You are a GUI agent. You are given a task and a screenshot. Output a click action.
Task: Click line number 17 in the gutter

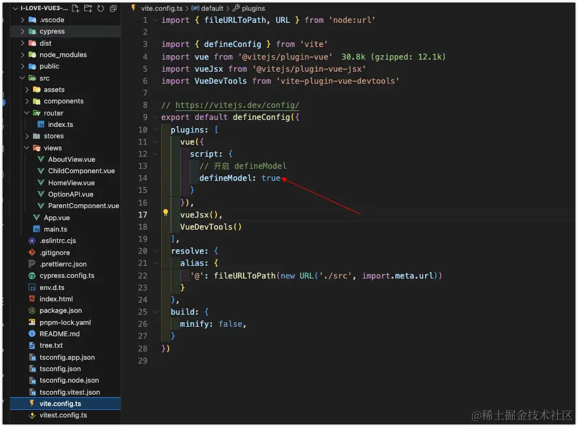tap(143, 214)
